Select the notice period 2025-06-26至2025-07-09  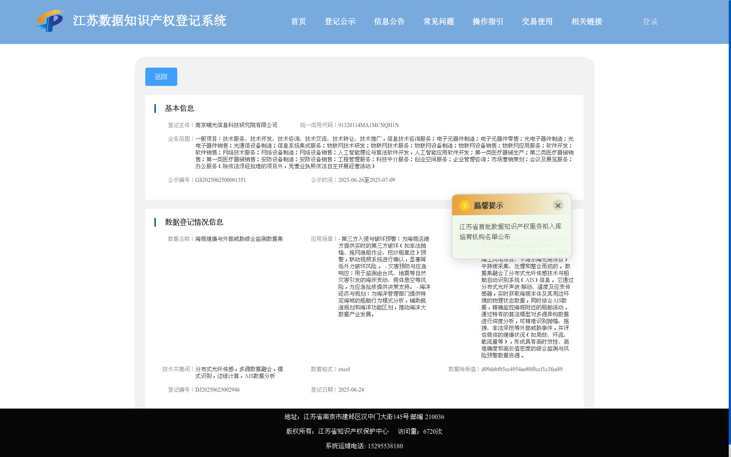click(366, 180)
